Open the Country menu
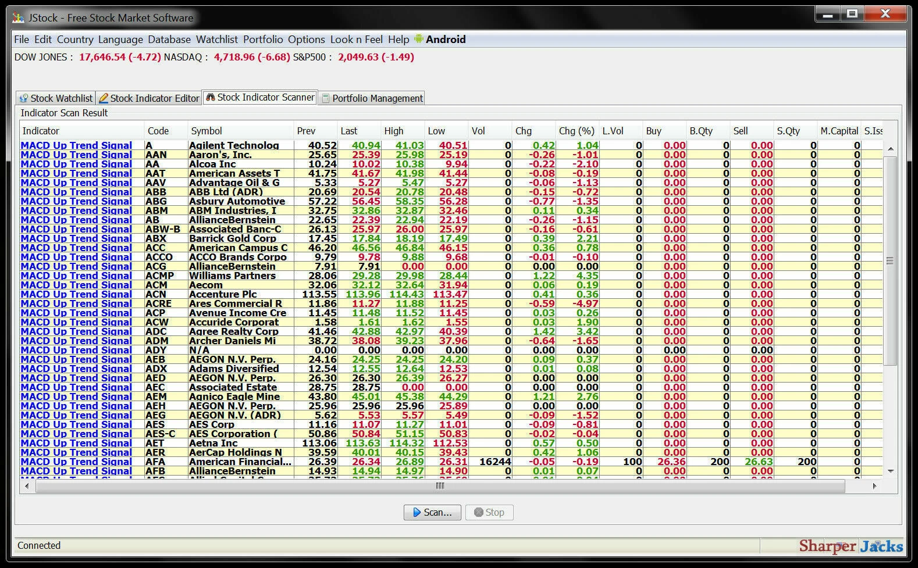This screenshot has width=918, height=568. (75, 40)
